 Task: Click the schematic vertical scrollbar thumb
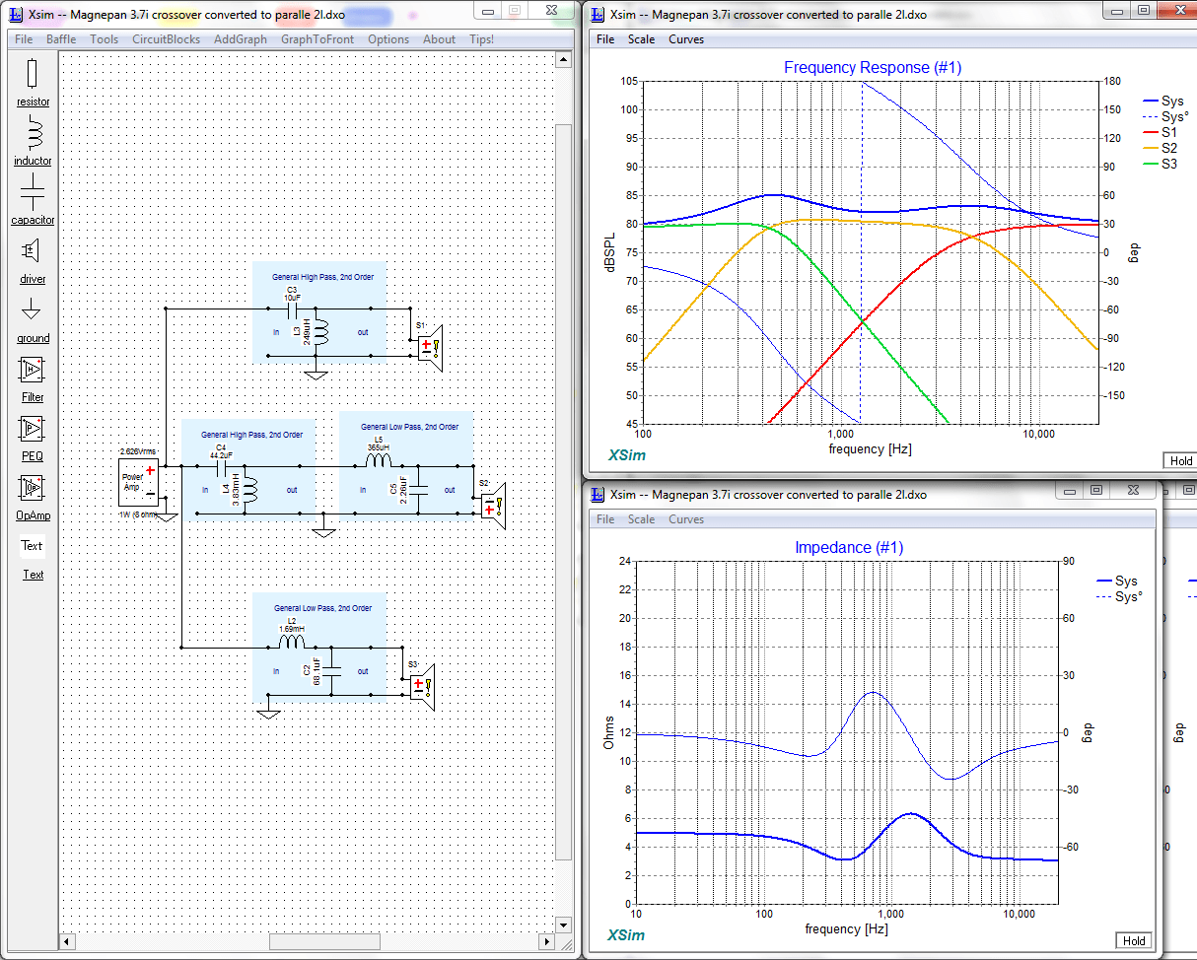[x=563, y=491]
